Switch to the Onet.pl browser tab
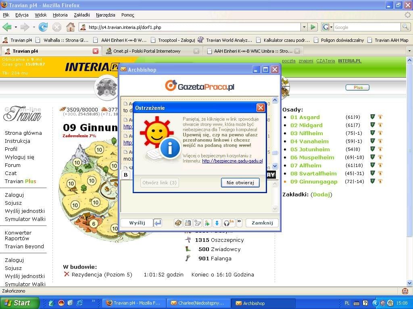The image size is (413, 309). point(152,51)
